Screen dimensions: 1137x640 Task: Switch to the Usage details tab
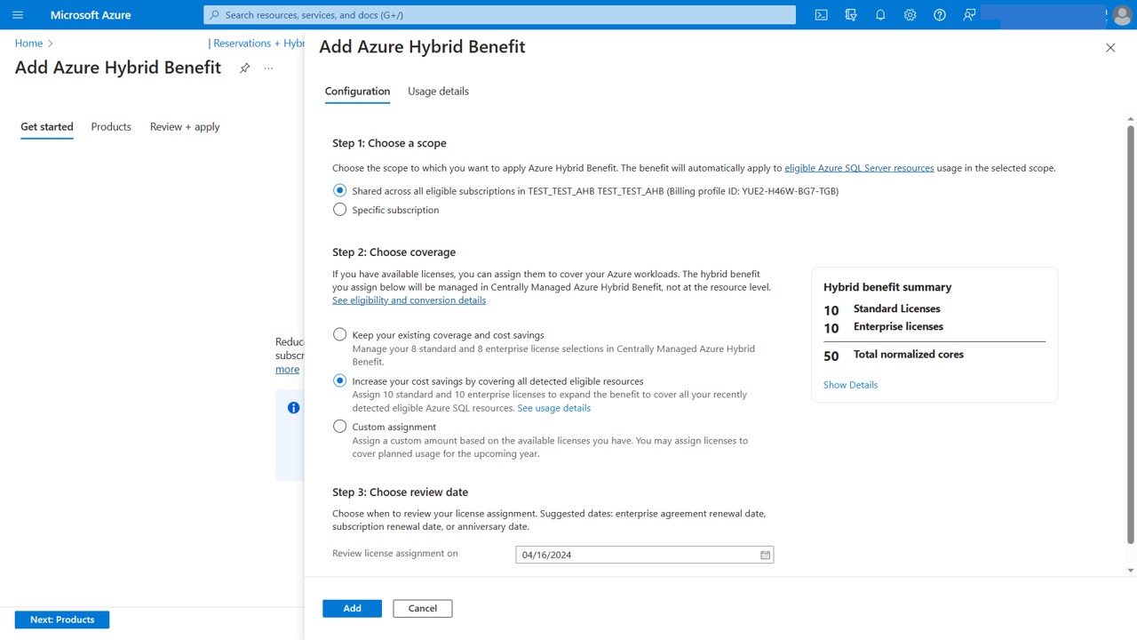coord(438,91)
